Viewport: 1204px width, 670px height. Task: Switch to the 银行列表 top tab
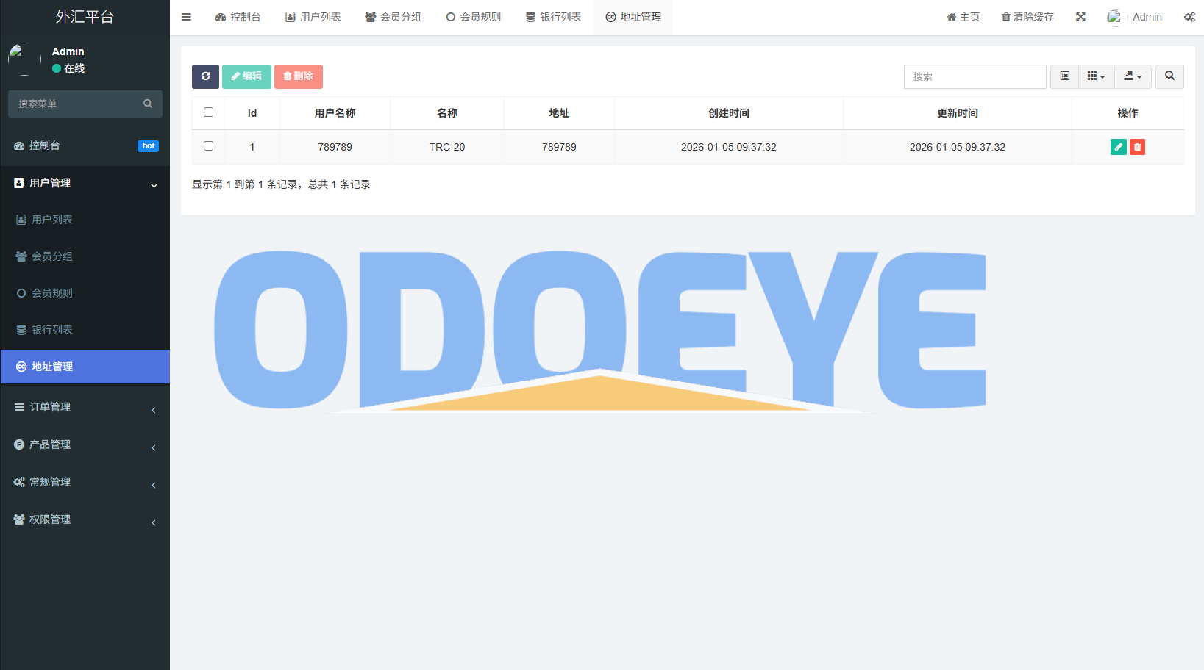point(553,17)
